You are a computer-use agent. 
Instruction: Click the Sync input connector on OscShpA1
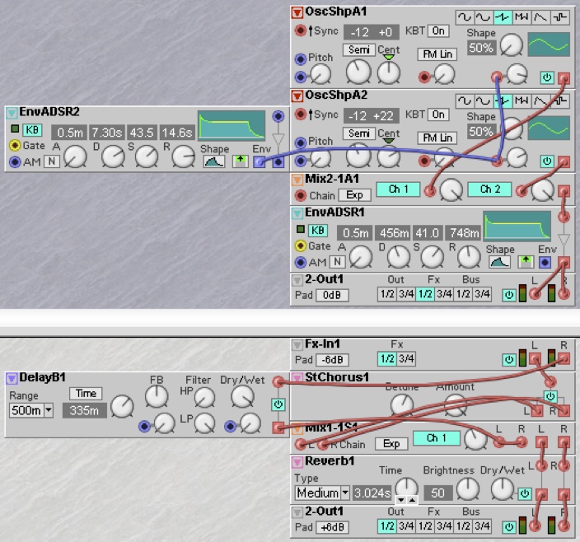point(301,31)
